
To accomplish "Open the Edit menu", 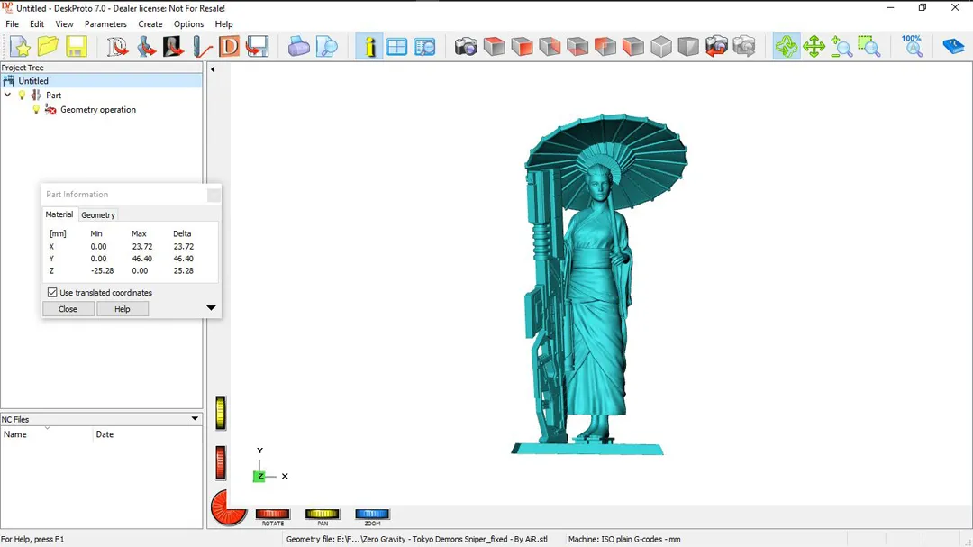I will coord(37,24).
